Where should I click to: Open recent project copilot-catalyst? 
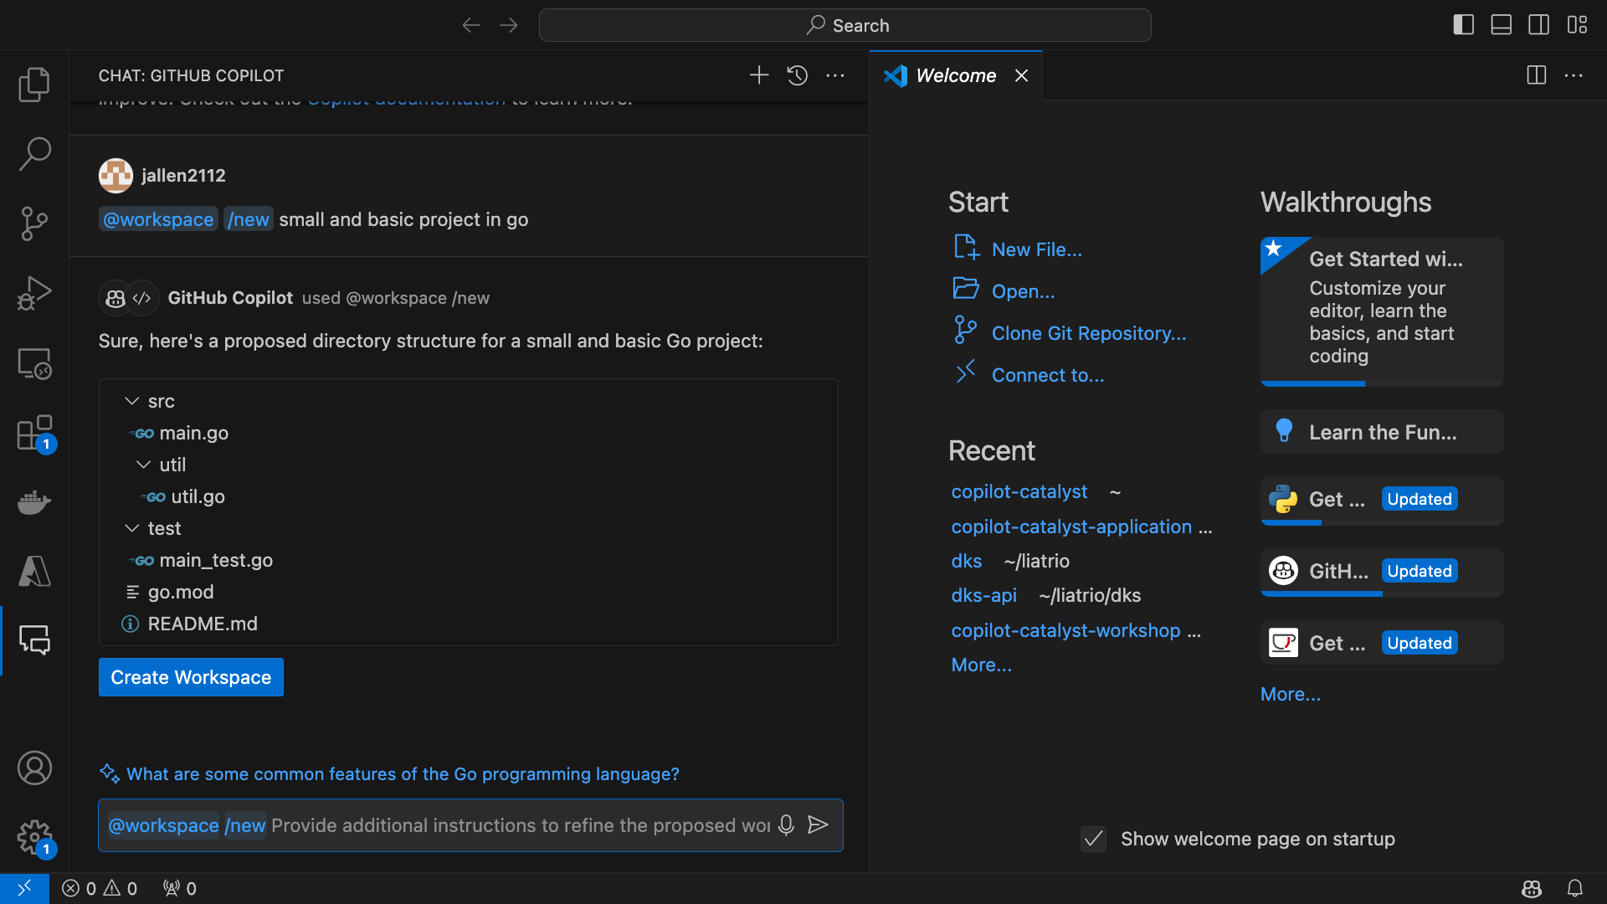tap(1019, 492)
